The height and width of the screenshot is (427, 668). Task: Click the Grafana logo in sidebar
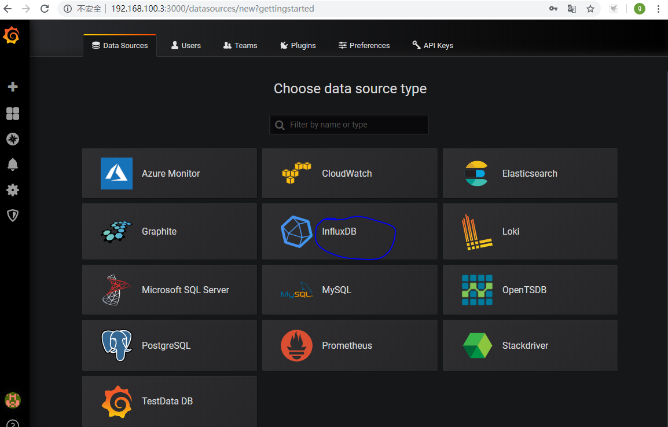12,35
